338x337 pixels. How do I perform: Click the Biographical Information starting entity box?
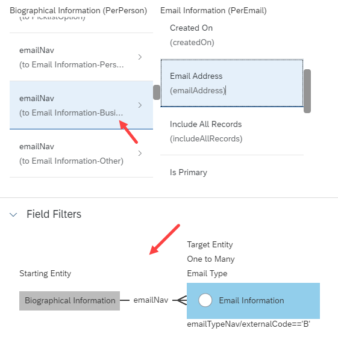point(70,301)
